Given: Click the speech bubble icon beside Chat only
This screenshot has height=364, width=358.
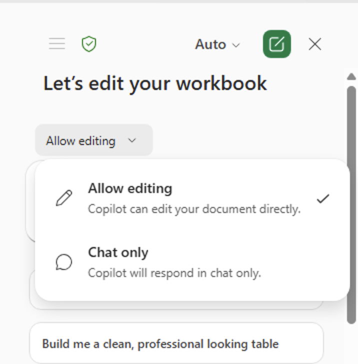Looking at the screenshot, I should [64, 262].
